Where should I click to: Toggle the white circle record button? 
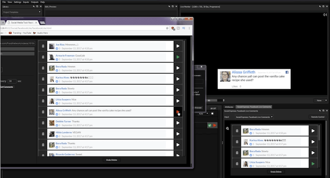pos(213,114)
